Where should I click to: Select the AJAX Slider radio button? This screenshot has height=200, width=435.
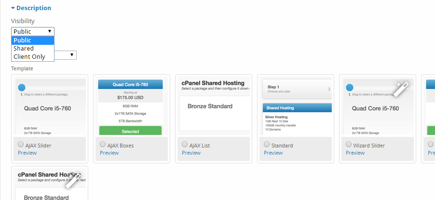(x=21, y=144)
